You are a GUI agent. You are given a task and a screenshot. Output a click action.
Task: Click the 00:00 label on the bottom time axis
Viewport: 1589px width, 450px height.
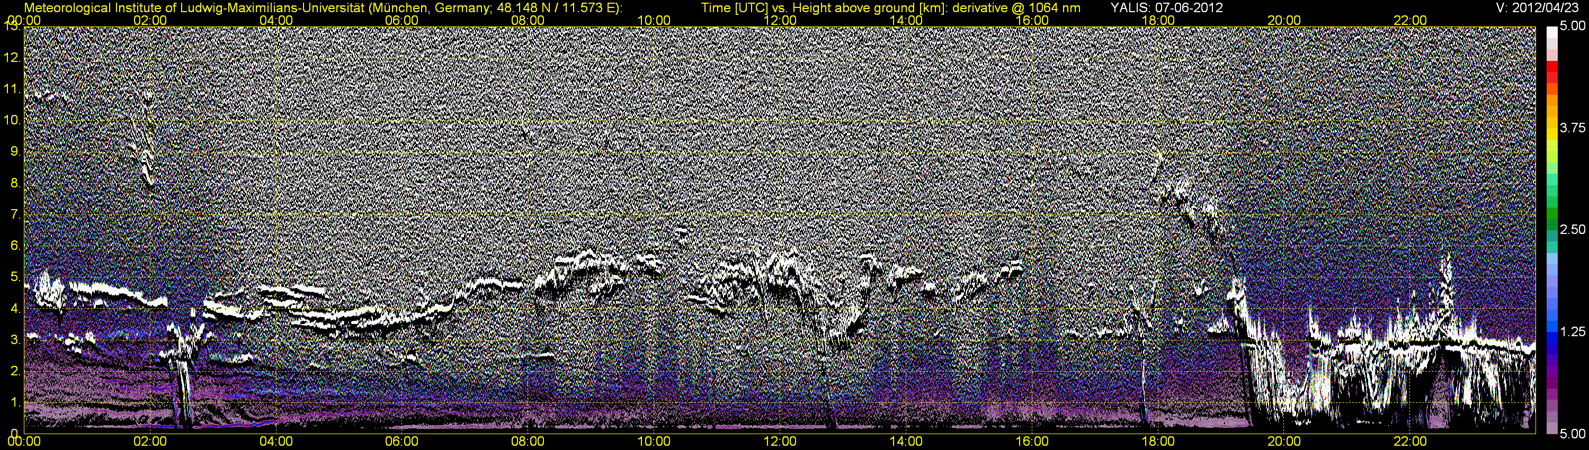24,442
